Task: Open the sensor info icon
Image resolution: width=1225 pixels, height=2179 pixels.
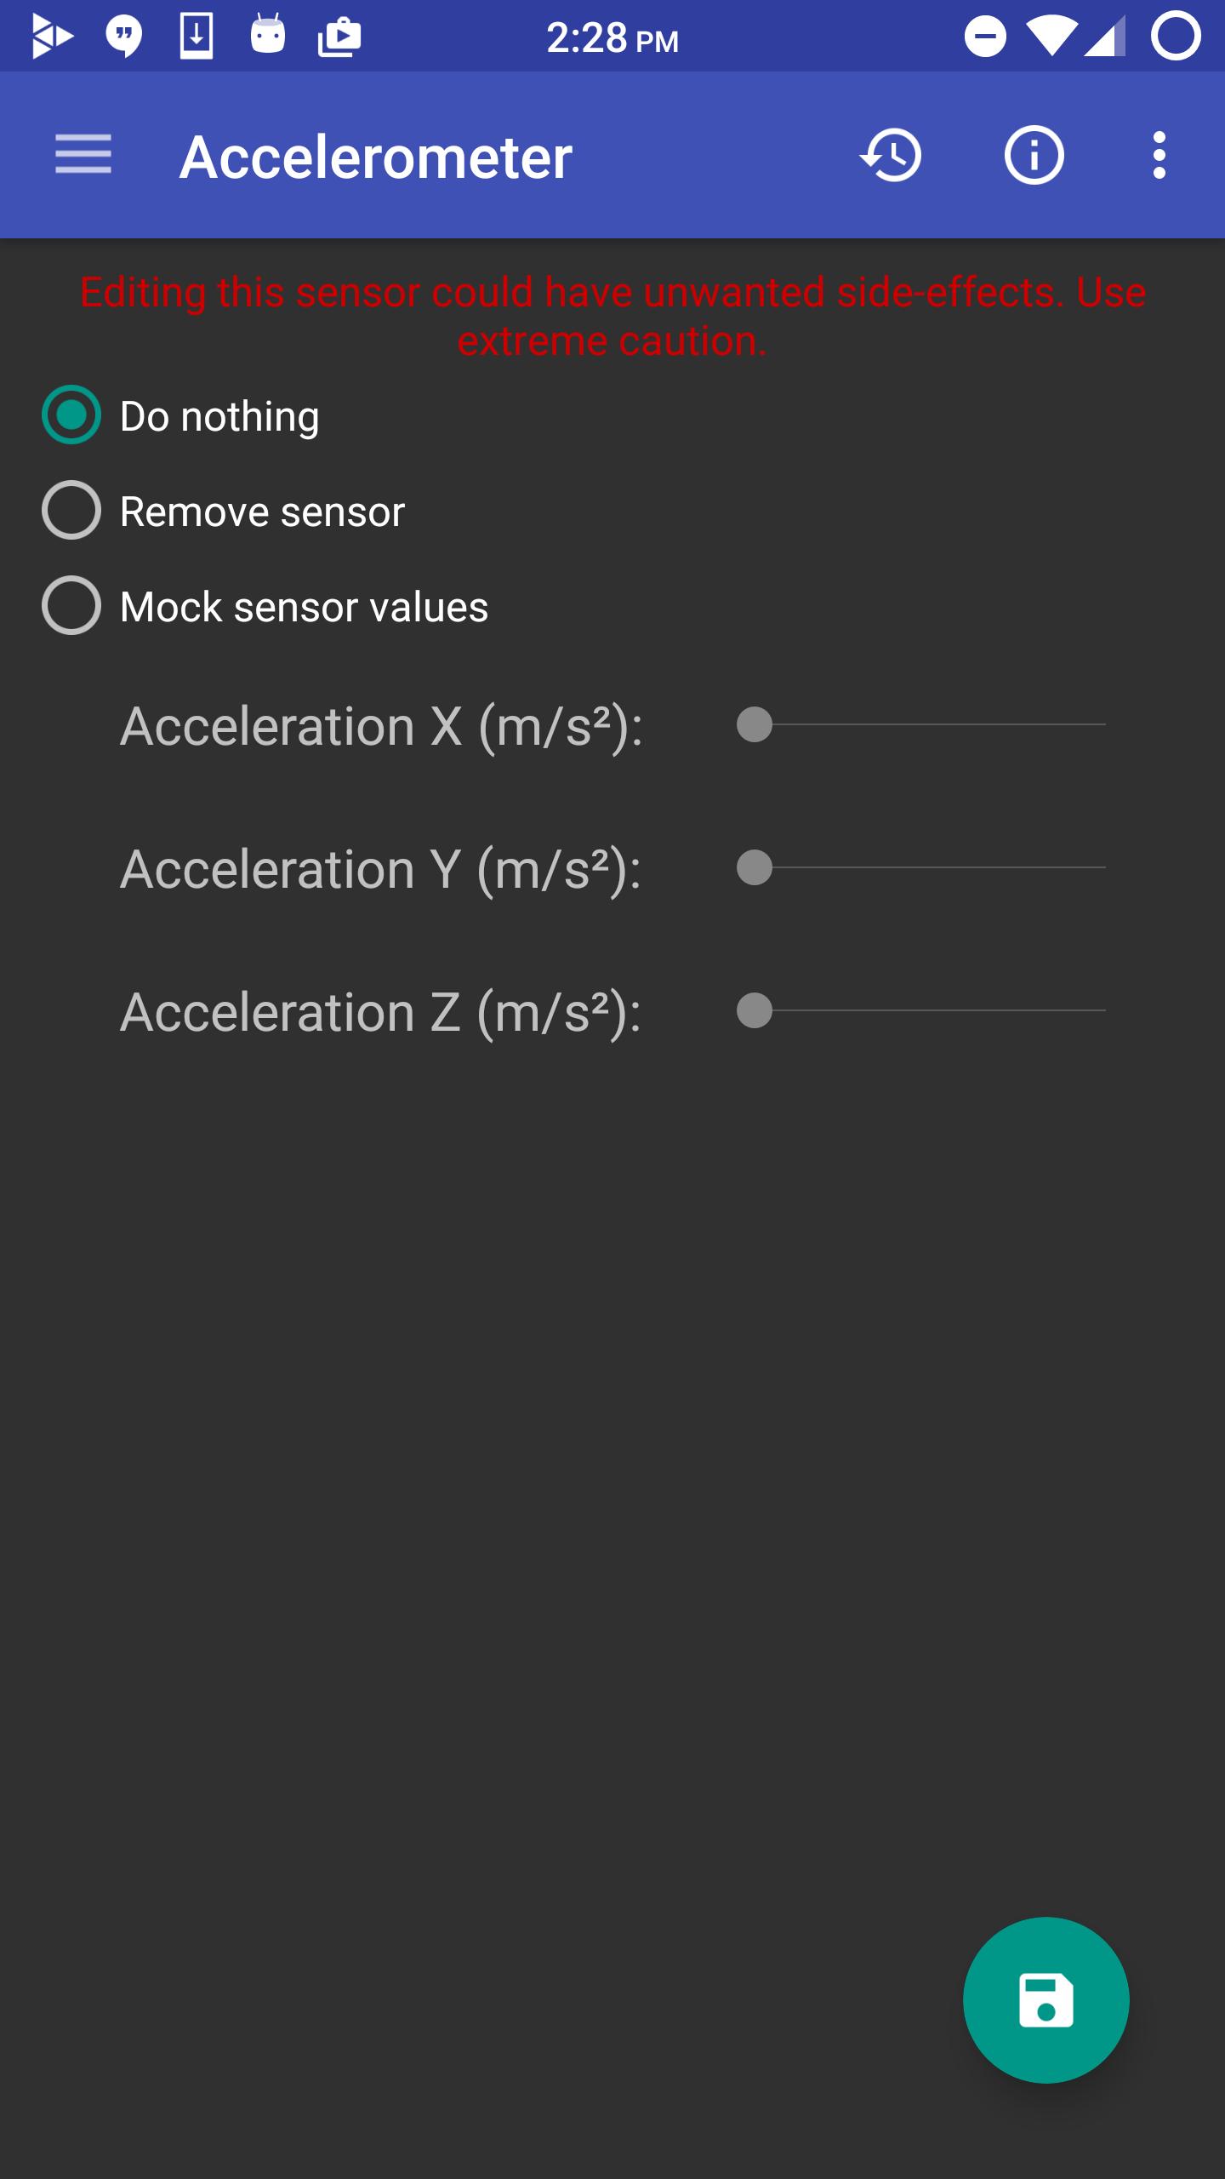Action: [1034, 155]
